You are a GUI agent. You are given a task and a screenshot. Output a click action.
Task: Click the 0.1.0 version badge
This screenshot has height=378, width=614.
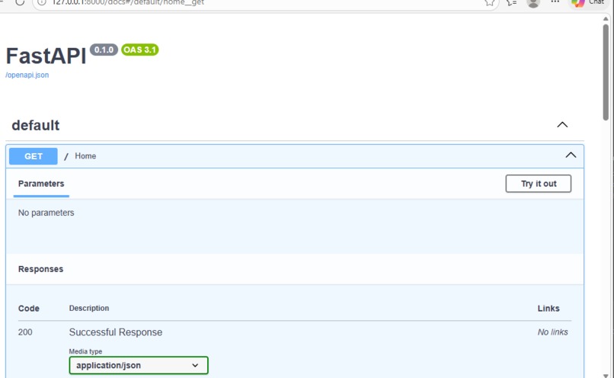(x=104, y=50)
